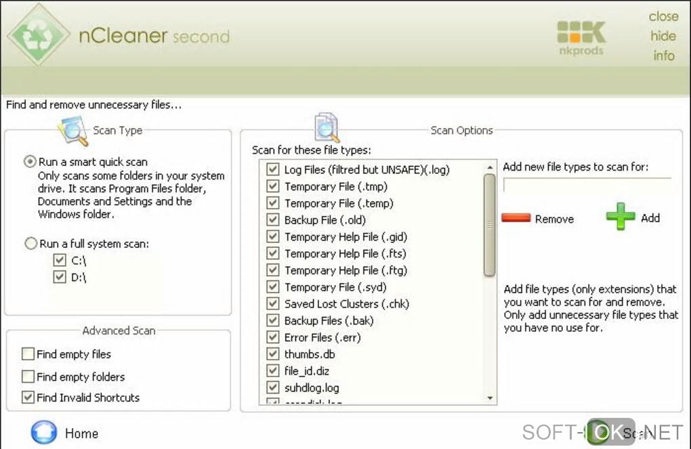This screenshot has width=691, height=449.
Task: Click the nkprods logo
Action: click(x=581, y=39)
